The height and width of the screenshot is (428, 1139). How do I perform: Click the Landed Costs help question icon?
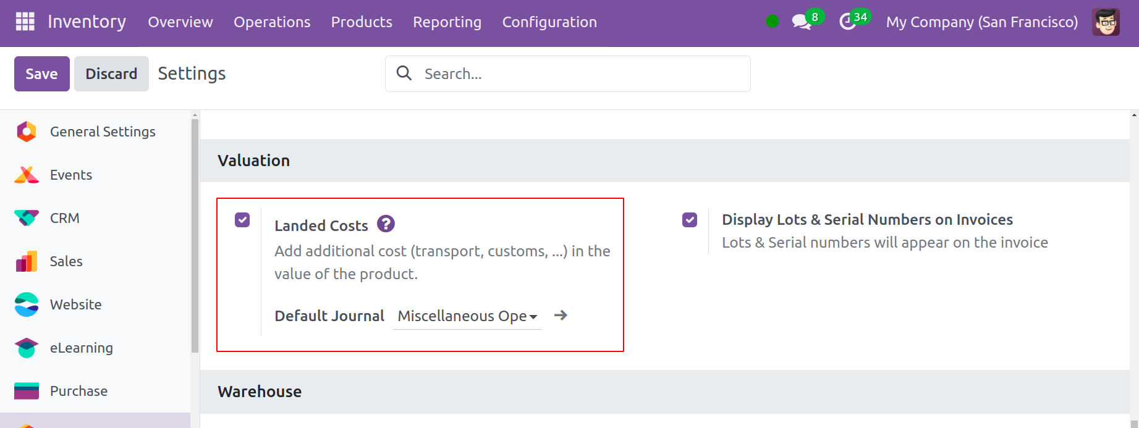point(386,224)
